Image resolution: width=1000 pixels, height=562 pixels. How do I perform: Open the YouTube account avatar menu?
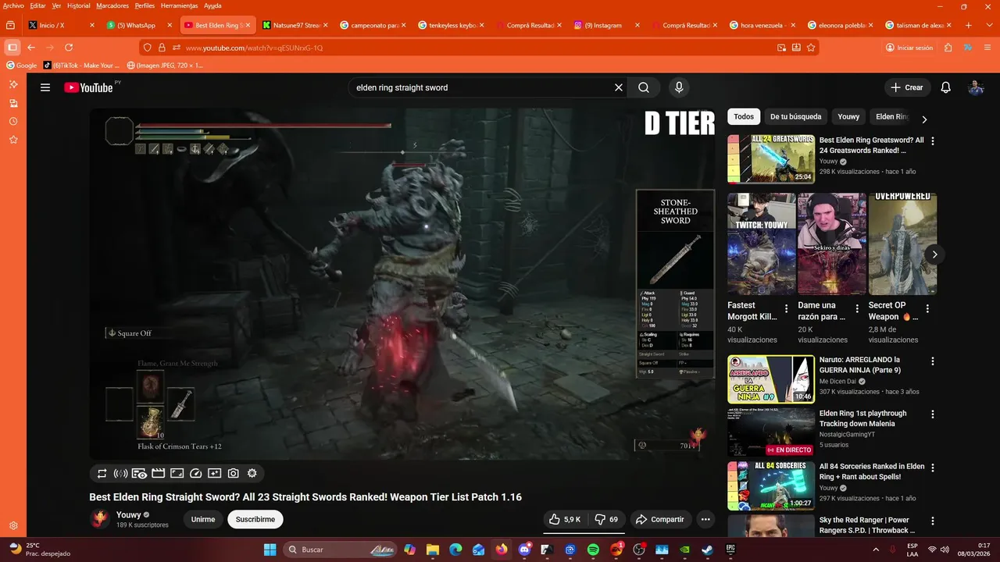click(x=976, y=87)
